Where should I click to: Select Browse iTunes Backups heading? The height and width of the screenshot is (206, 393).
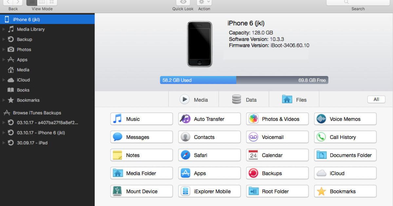[x=37, y=113]
